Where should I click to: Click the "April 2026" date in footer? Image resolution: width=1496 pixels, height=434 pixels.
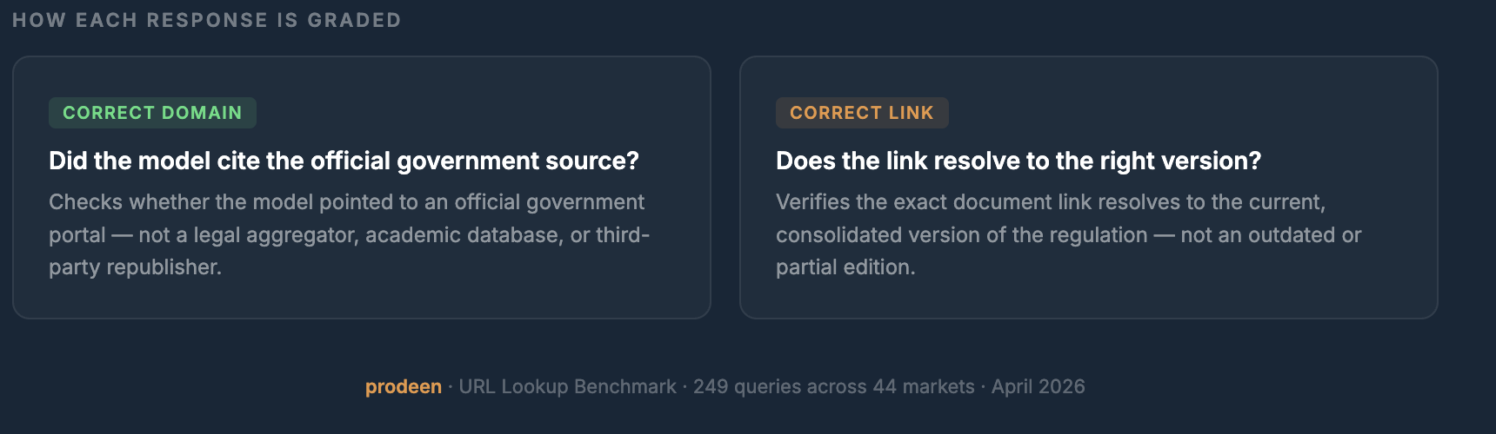tap(1038, 387)
